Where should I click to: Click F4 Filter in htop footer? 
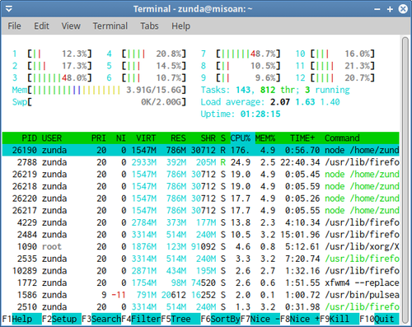pos(141,319)
